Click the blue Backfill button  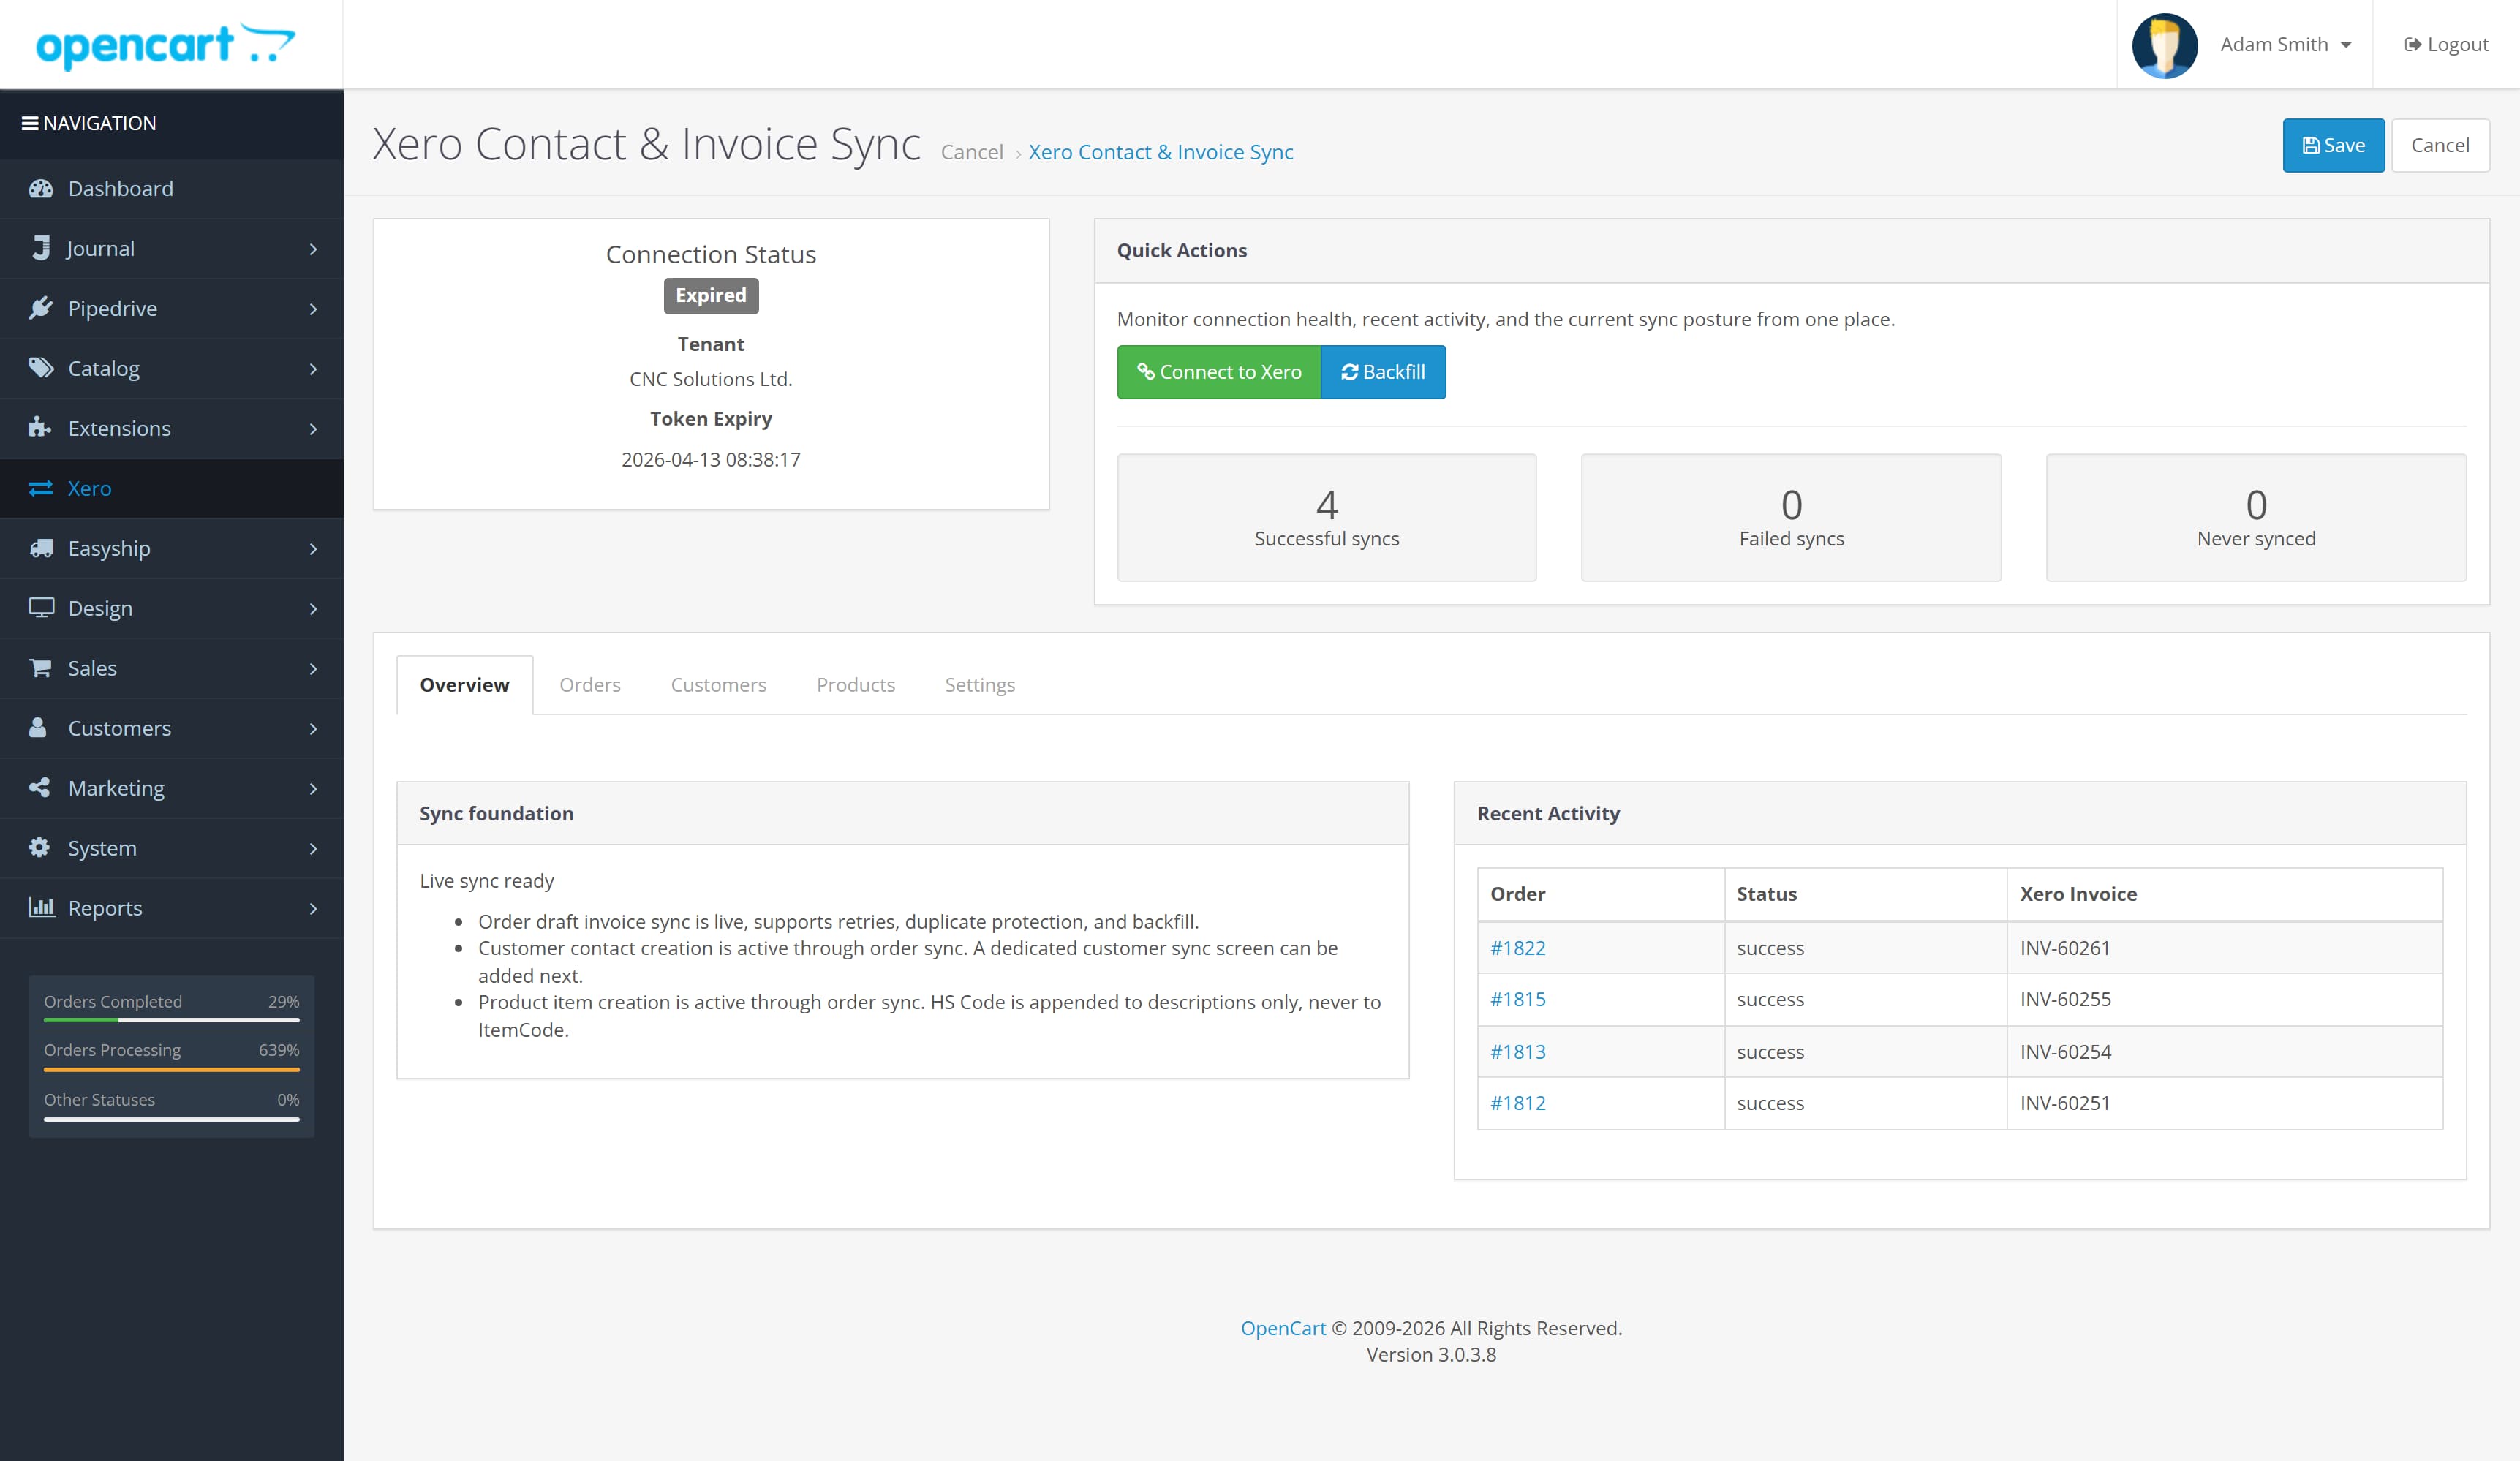coord(1383,372)
